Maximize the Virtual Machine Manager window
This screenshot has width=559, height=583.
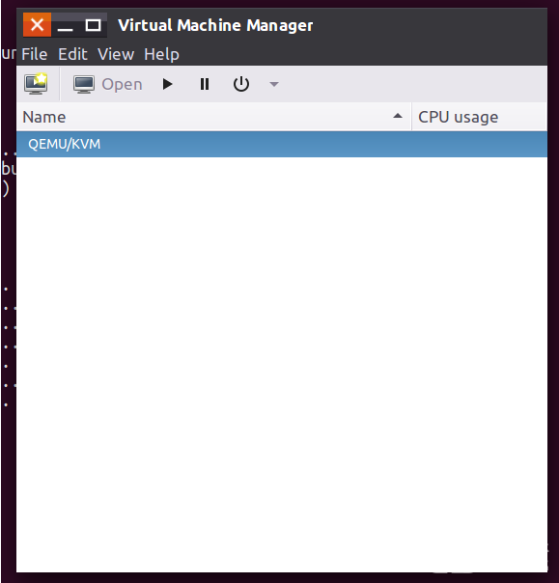[93, 25]
